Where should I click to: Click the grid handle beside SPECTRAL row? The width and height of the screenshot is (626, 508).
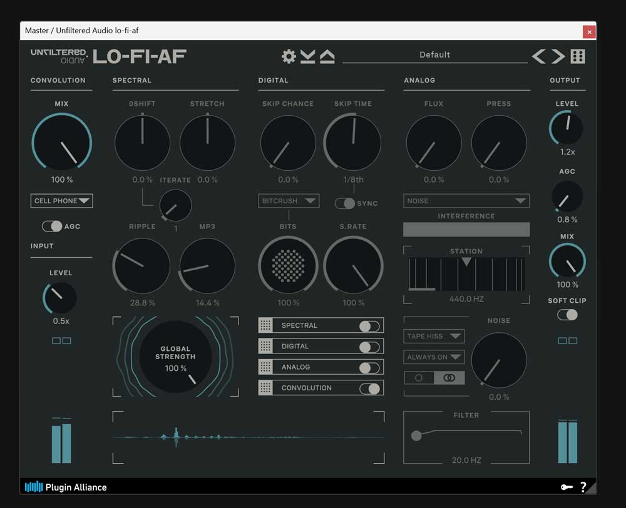(x=265, y=325)
